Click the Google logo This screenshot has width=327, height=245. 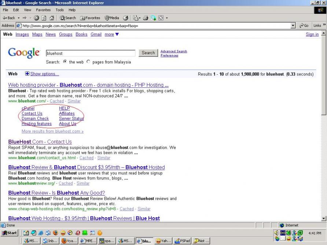(23, 53)
